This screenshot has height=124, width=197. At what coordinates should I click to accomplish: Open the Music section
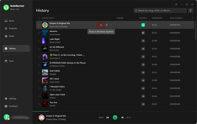point(16,21)
